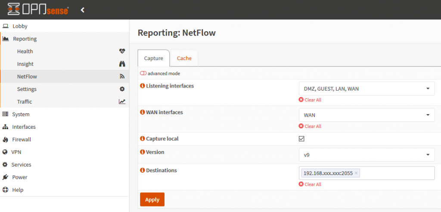The image size is (441, 212).
Task: Click info icon next to Destinations
Action: tap(142, 170)
